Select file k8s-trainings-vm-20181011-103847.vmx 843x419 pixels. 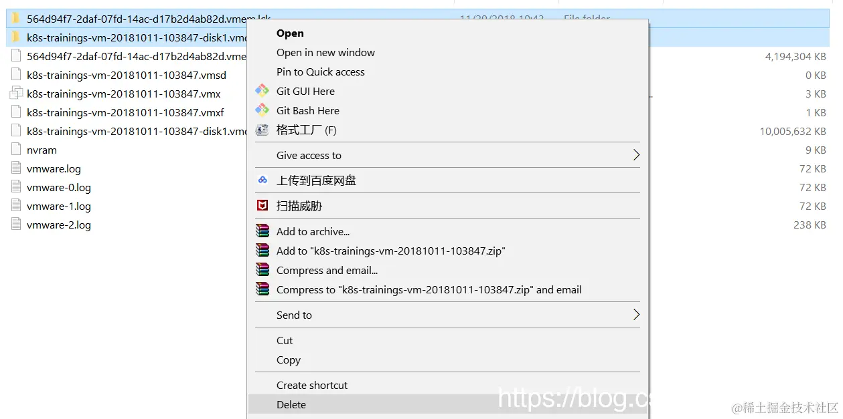click(124, 94)
